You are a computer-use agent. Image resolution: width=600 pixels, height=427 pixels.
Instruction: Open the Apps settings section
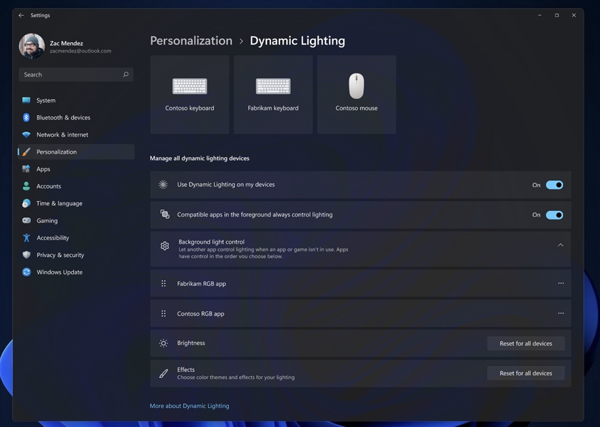(x=43, y=169)
